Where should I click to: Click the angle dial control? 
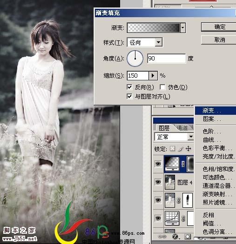point(135,59)
